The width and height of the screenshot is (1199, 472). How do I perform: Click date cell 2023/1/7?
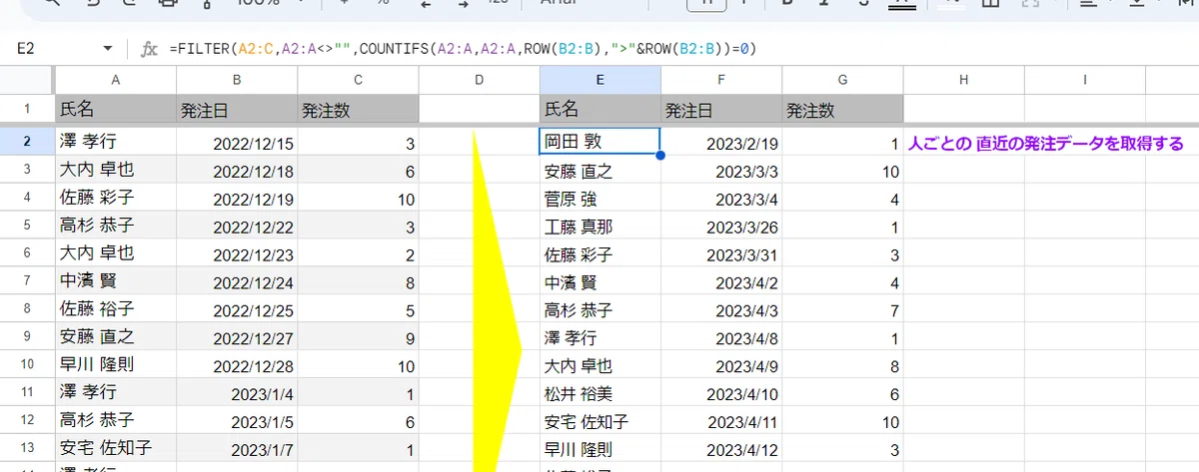(x=237, y=447)
